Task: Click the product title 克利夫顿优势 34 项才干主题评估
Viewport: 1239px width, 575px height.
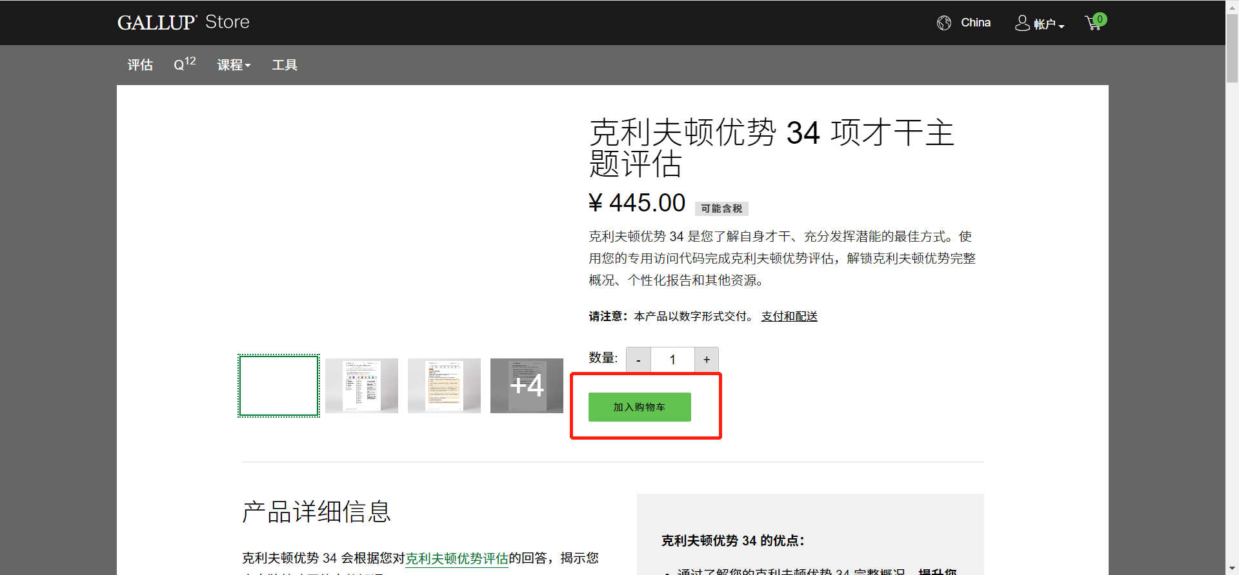Action: point(772,148)
